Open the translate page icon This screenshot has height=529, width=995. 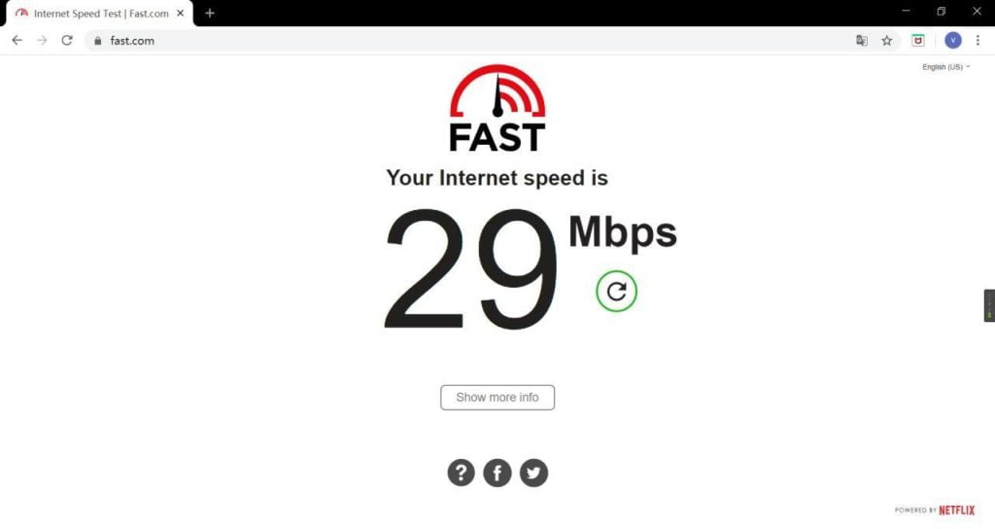862,41
